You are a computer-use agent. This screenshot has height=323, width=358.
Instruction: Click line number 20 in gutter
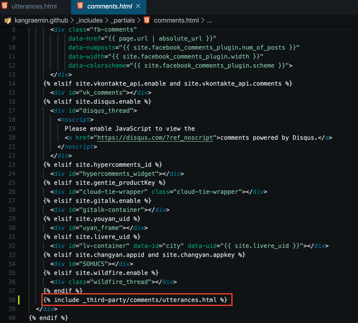(x=12, y=138)
